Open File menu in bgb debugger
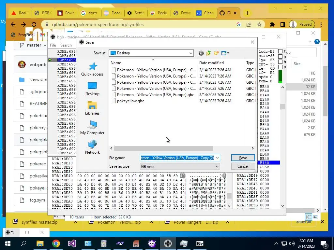 (53, 45)
